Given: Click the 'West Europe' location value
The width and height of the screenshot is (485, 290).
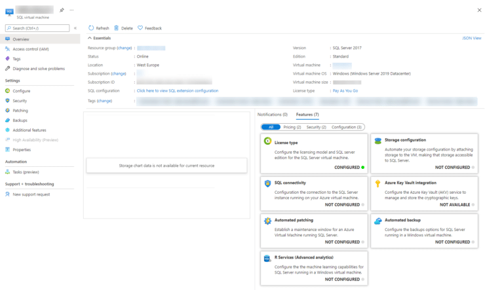Looking at the screenshot, I should [148, 65].
